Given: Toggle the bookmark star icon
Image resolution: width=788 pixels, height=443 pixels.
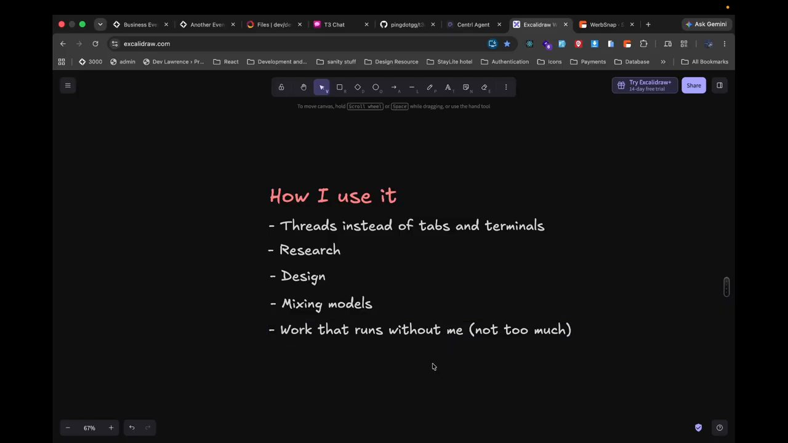Looking at the screenshot, I should coord(507,44).
